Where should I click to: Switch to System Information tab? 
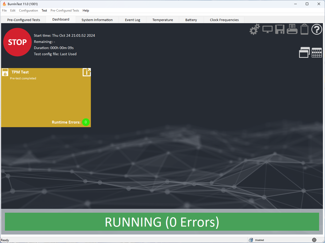coord(97,20)
